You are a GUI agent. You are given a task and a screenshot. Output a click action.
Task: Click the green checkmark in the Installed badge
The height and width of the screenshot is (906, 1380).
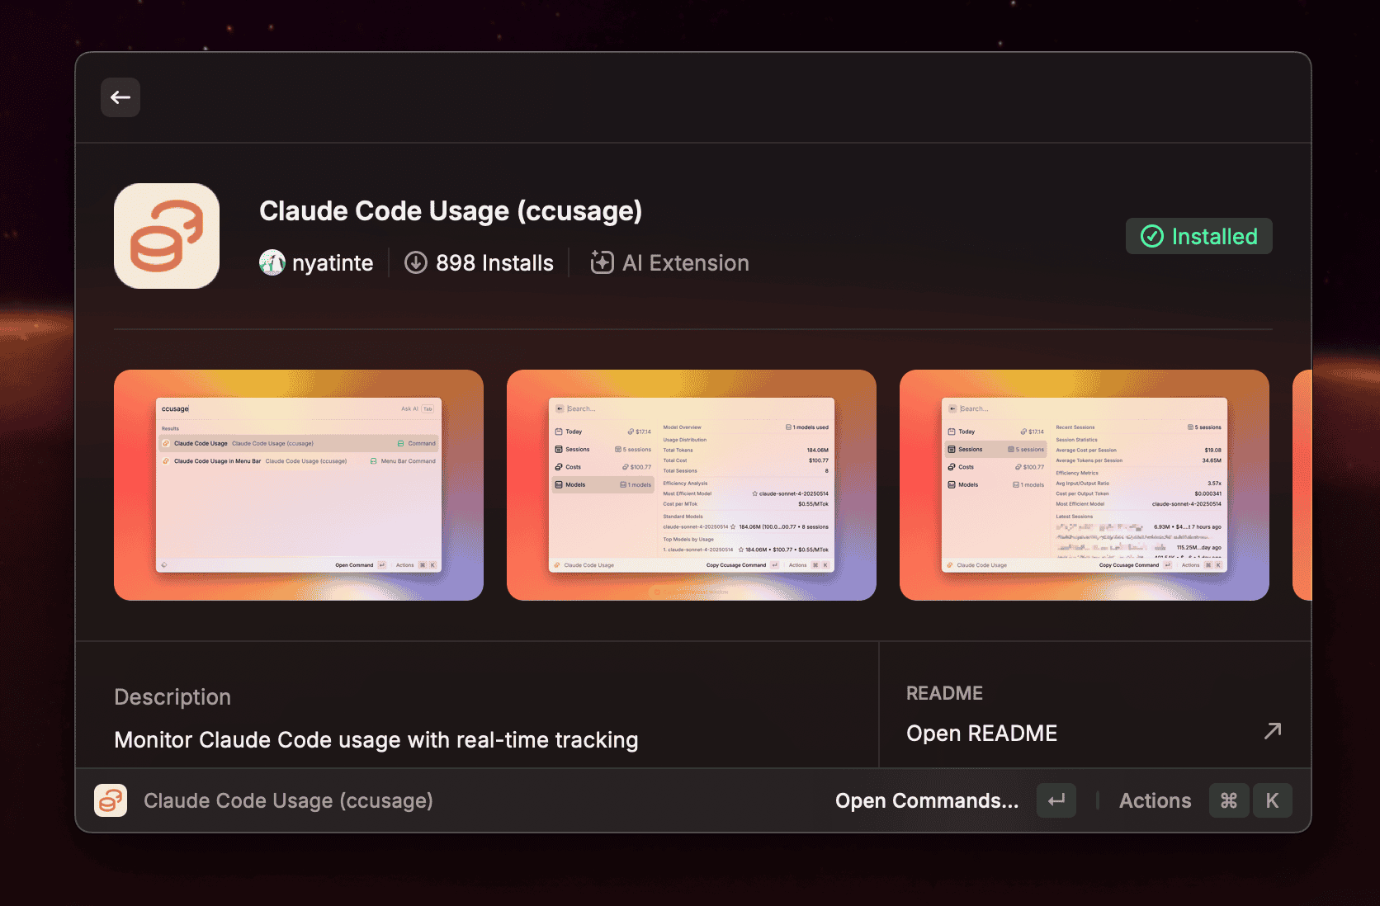click(1151, 236)
